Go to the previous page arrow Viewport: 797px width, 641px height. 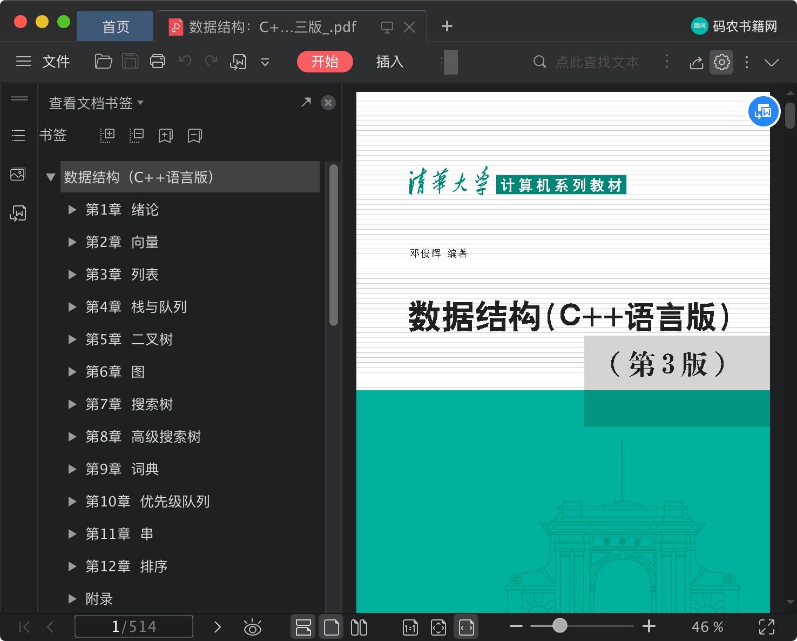click(51, 627)
